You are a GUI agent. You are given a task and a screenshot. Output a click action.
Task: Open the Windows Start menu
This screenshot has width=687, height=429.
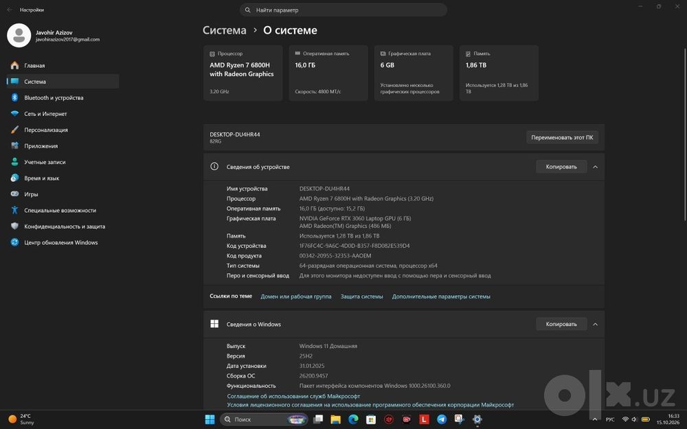[210, 419]
